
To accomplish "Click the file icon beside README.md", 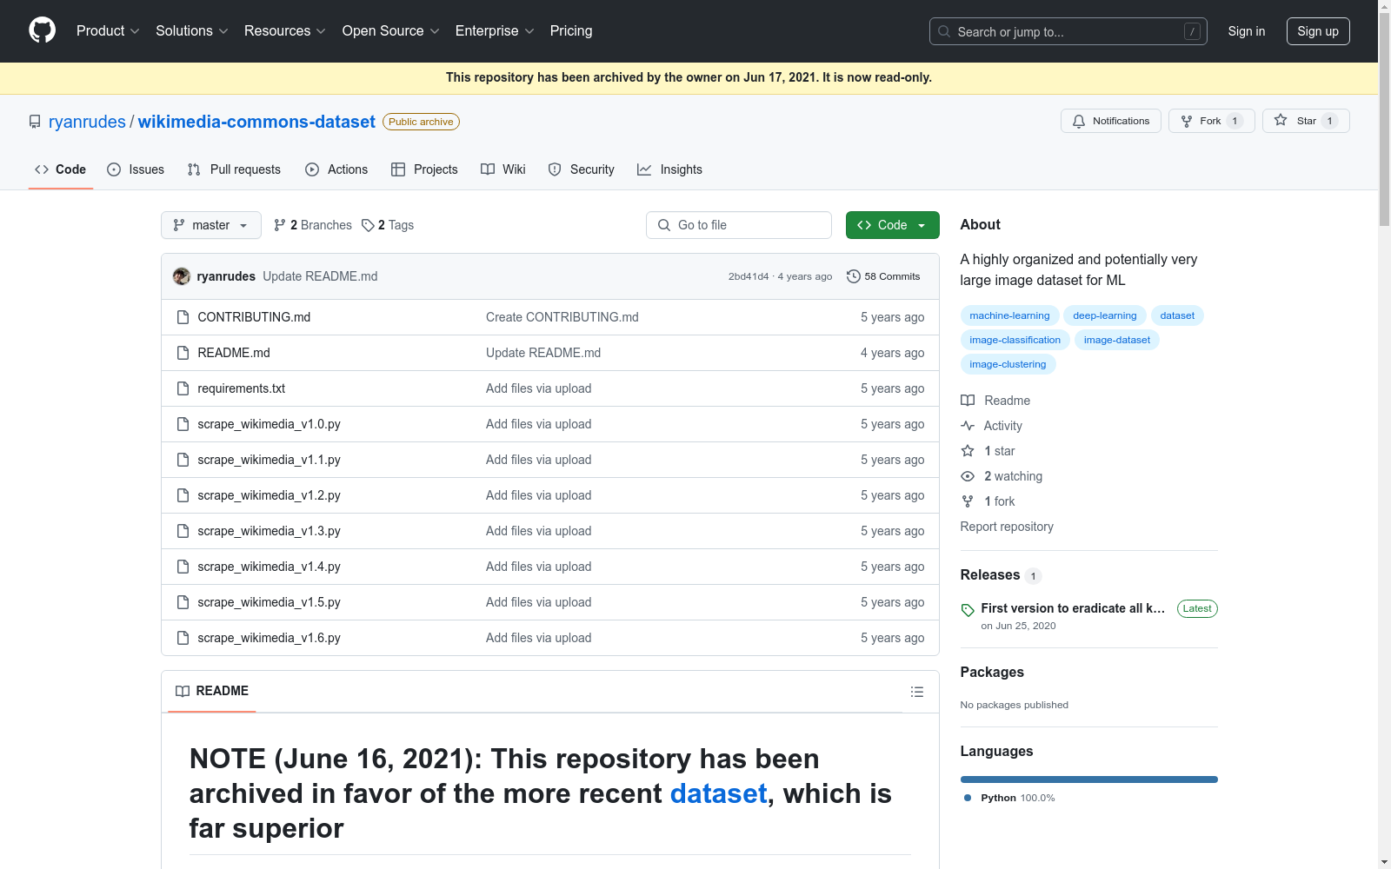I will (x=183, y=353).
